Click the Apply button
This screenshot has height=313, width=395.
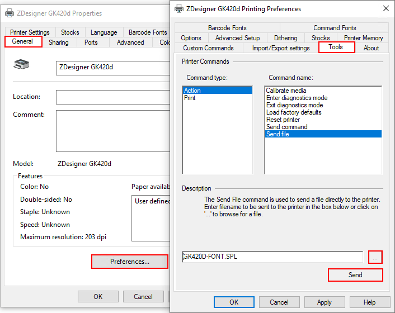point(325,302)
